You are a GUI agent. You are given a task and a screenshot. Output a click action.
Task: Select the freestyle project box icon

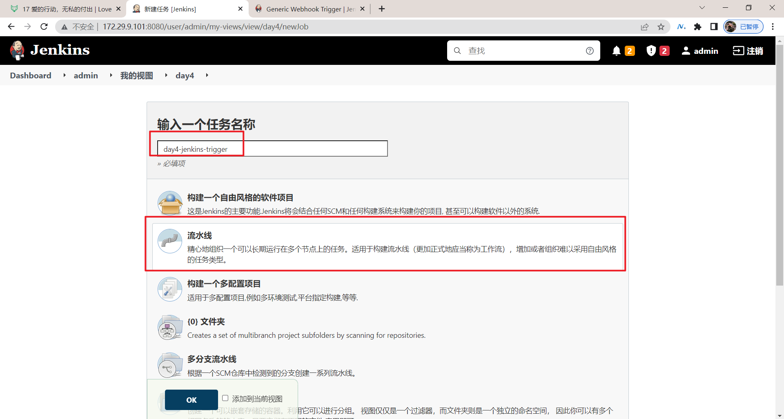coord(170,203)
